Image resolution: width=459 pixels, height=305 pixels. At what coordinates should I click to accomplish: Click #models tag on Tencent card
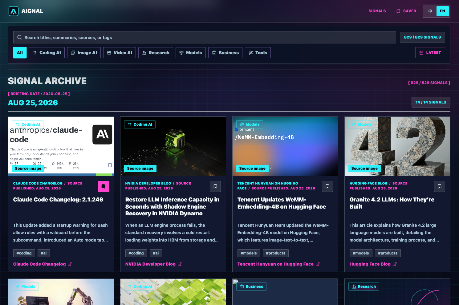tap(249, 253)
